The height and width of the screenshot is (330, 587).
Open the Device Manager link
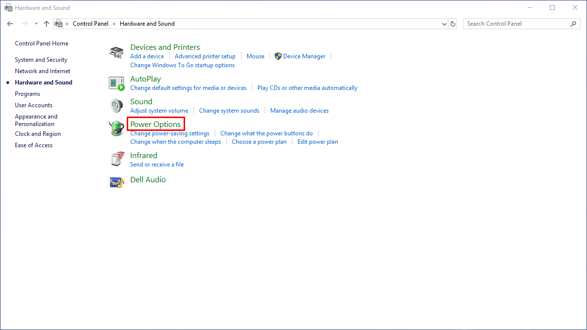coord(304,56)
